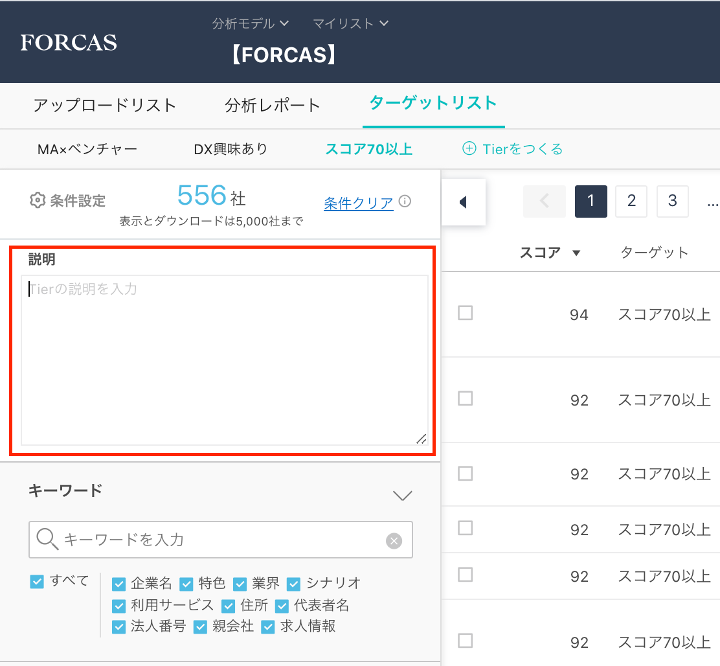Clear the keyword field with the X icon

pos(394,540)
